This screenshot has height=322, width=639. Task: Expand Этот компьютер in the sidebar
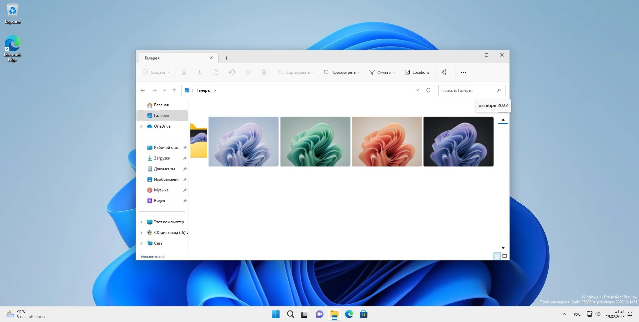[141, 222]
